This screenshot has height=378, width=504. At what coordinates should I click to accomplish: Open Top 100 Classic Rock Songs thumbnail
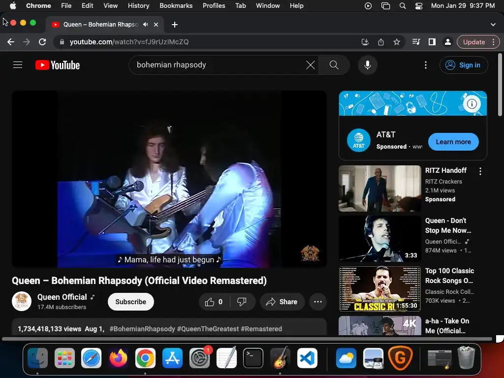pos(380,288)
